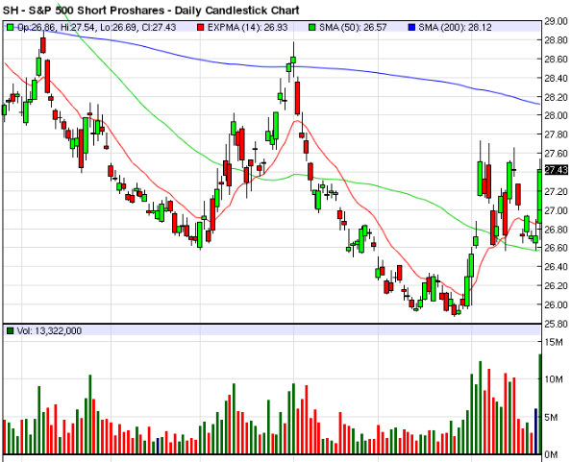Click the red EXPMA (14) legend swatch
This screenshot has height=462, width=571.
[x=201, y=27]
